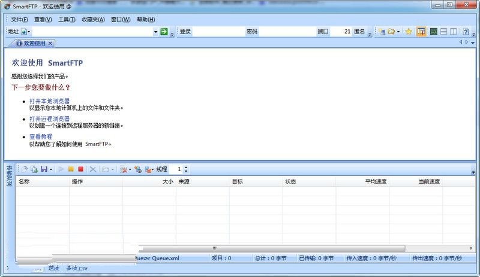Click the info icon on the welcome tab
Screen dimensions: 480x277
19,43
